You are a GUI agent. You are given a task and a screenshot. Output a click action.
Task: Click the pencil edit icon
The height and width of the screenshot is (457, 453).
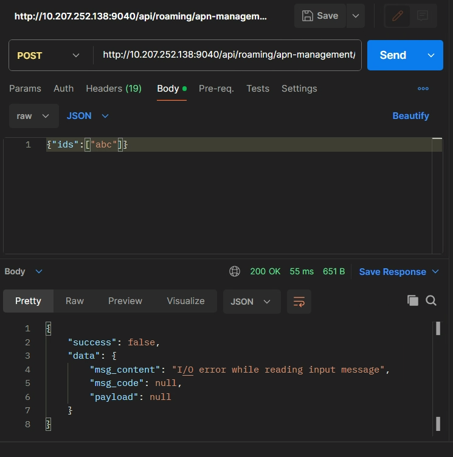(x=398, y=16)
